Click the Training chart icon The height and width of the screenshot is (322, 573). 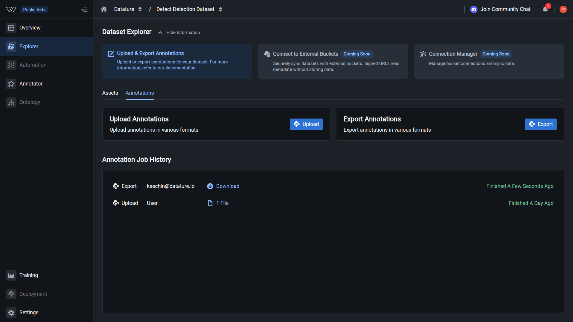click(11, 275)
